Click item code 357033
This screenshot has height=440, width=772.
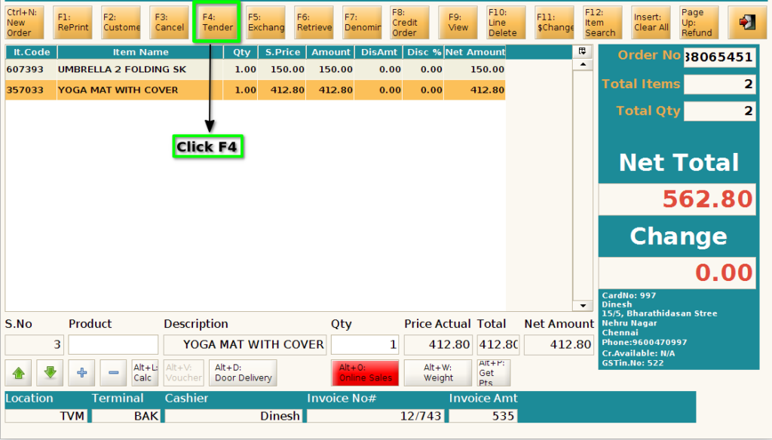25,90
